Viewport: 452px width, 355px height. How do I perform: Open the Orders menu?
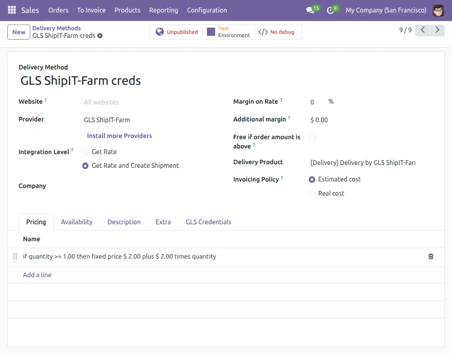tap(58, 10)
